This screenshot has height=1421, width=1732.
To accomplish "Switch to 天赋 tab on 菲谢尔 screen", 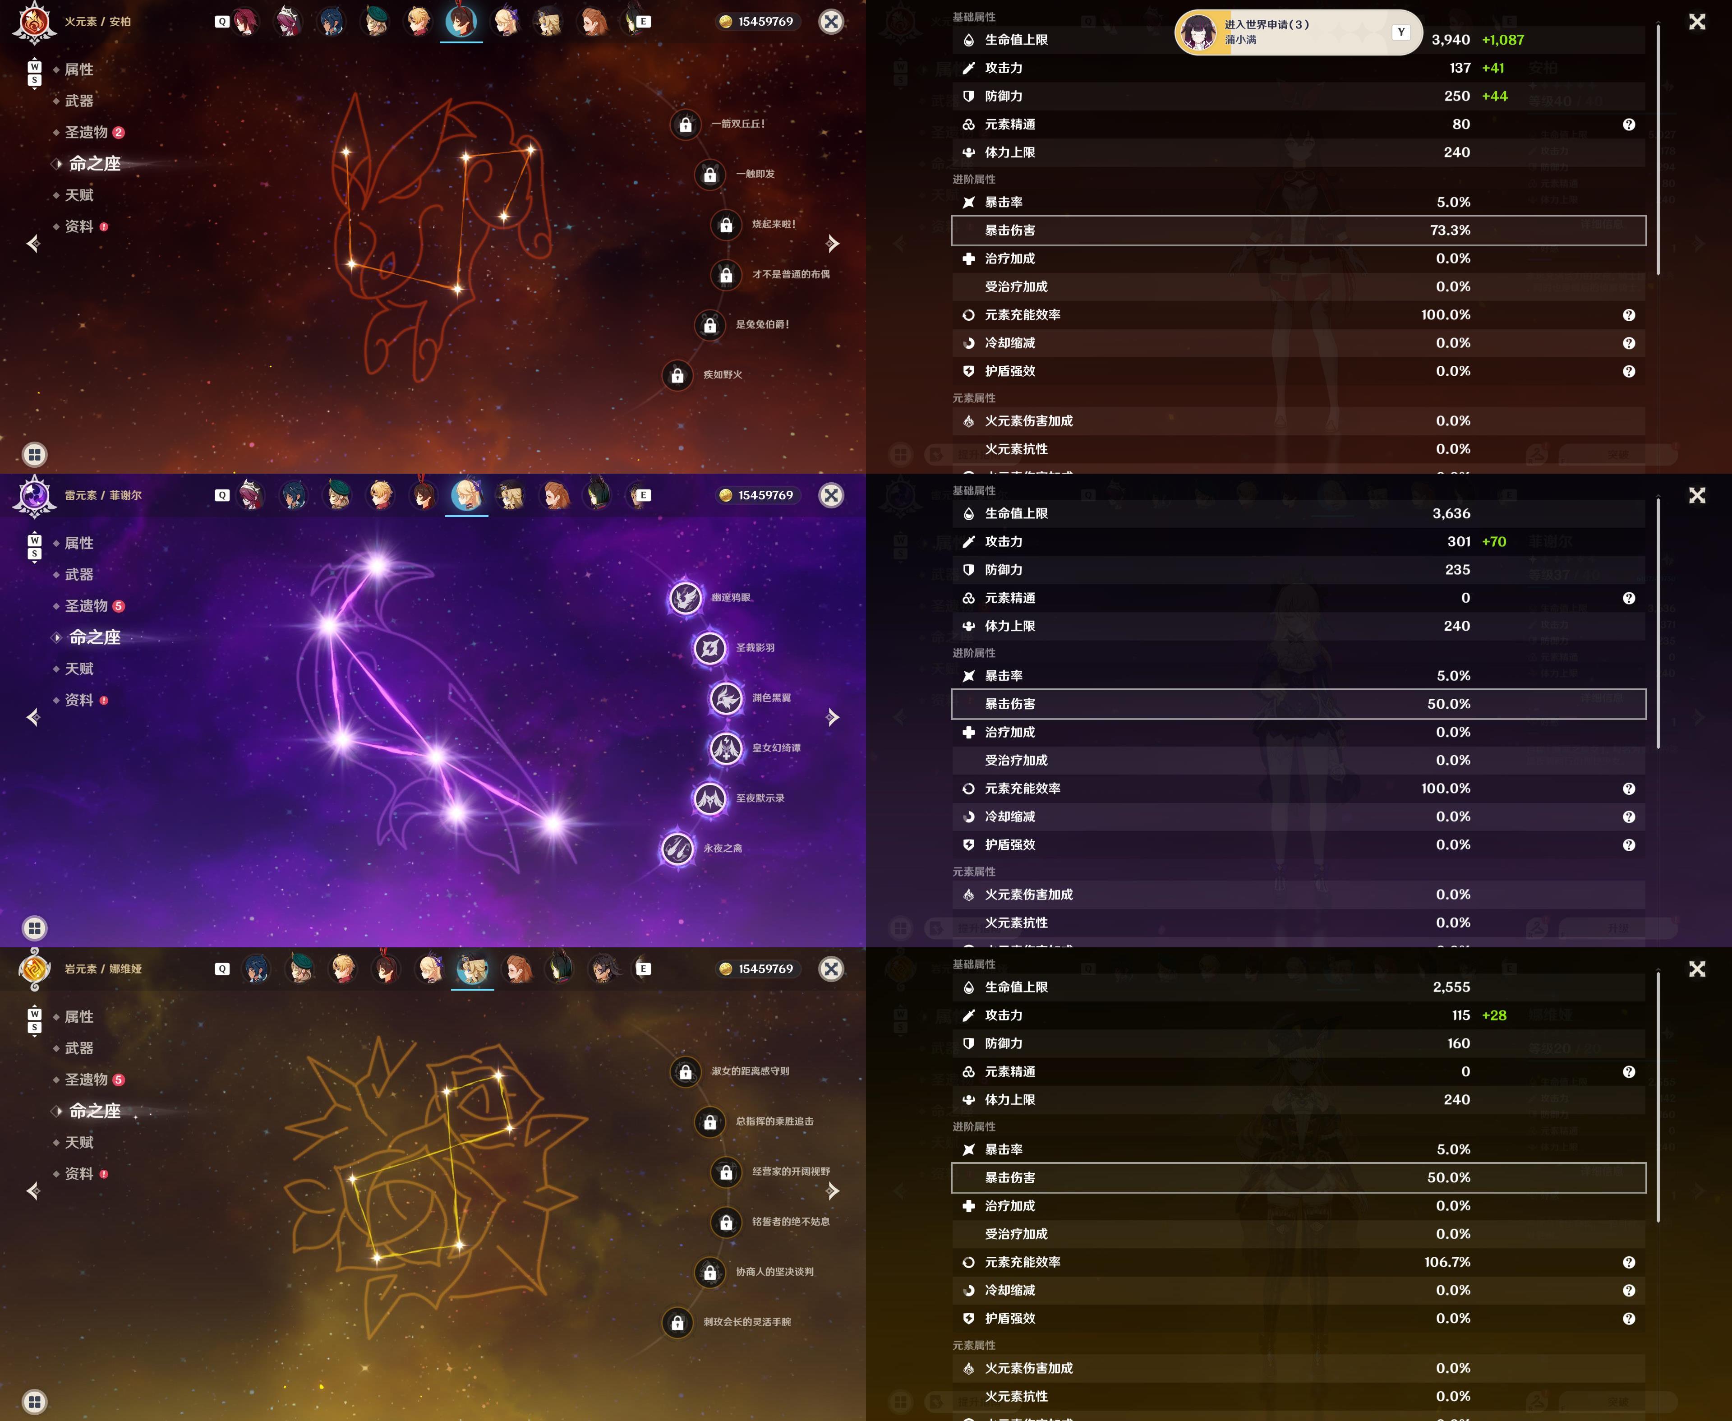I will tap(78, 669).
